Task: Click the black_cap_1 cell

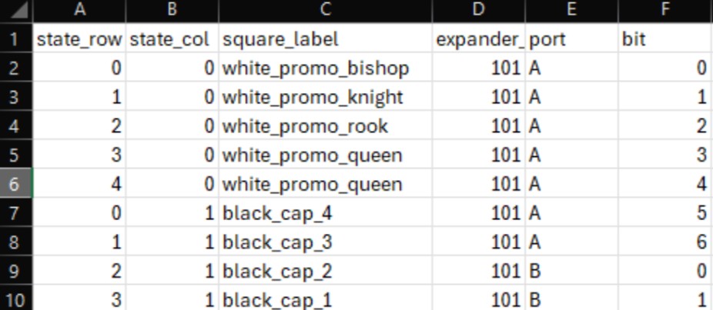Action: [x=325, y=298]
